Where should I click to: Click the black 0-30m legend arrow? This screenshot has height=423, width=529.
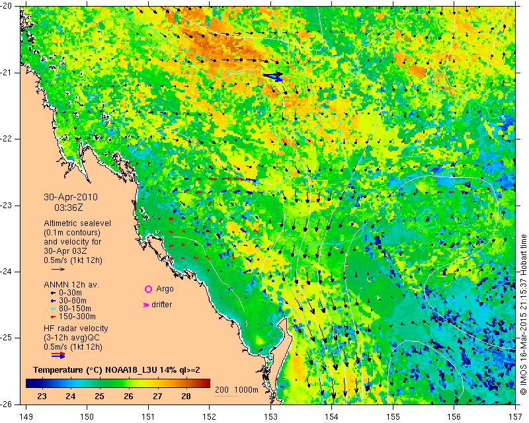click(x=53, y=293)
